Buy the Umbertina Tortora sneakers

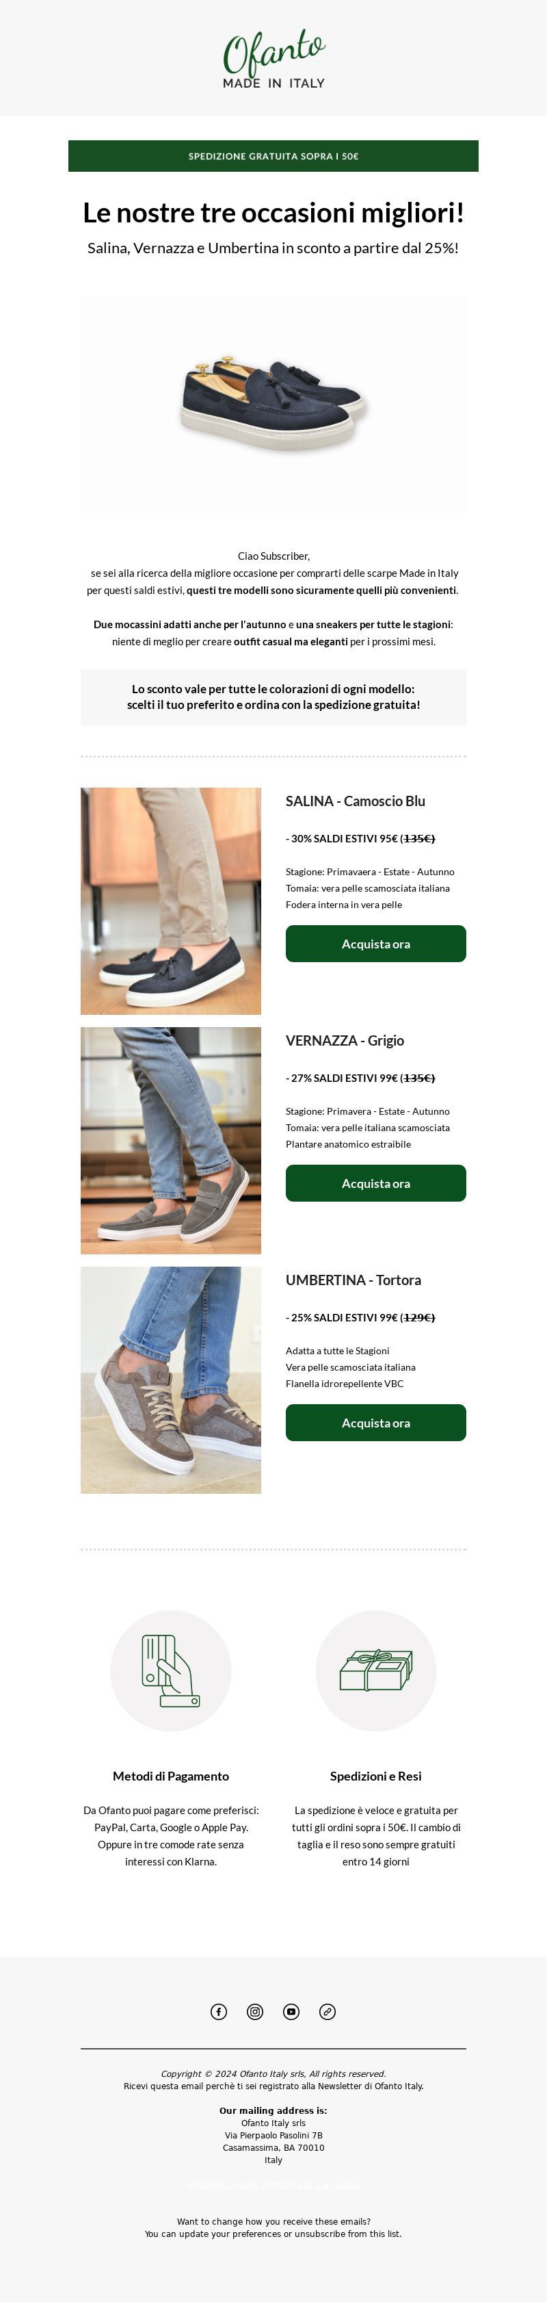(375, 1423)
